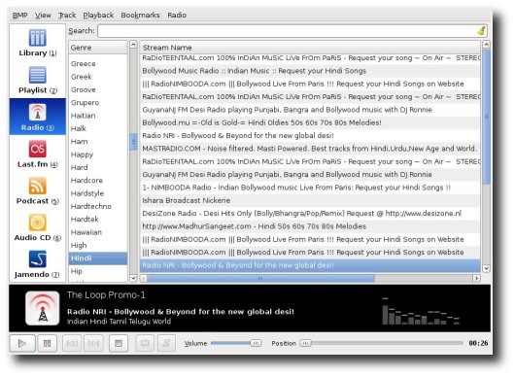
Task: Select the Grupero genre
Action: (x=98, y=102)
